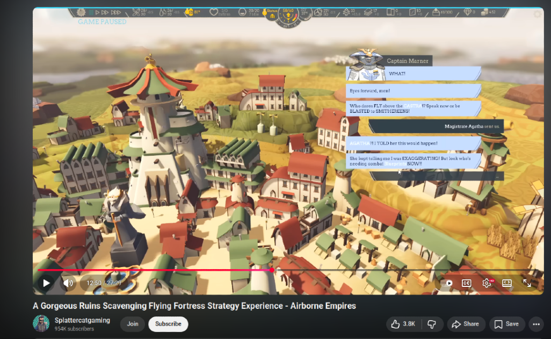The height and width of the screenshot is (339, 551).
Task: Turn on closed captions
Action: [x=467, y=283]
